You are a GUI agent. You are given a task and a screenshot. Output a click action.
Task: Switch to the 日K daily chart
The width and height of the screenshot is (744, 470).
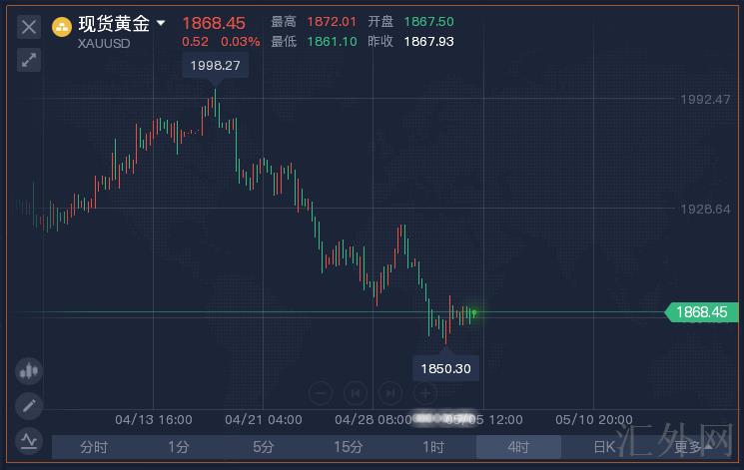[604, 447]
